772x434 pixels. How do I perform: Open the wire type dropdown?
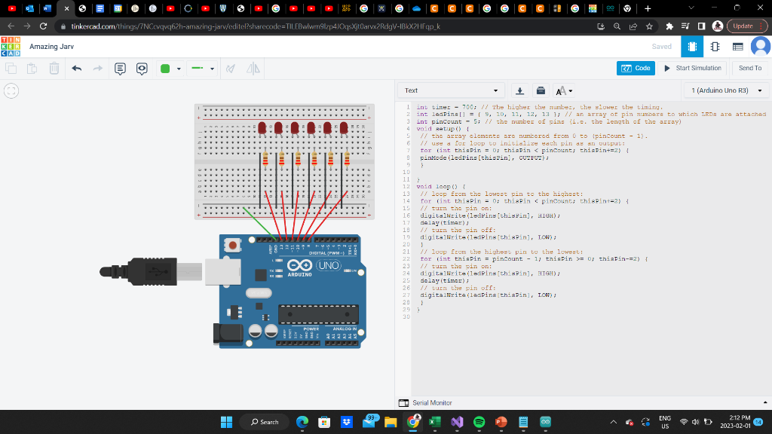click(x=205, y=68)
